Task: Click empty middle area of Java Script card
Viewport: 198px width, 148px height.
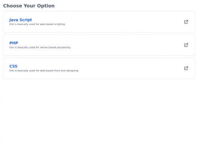Action: pos(119,22)
